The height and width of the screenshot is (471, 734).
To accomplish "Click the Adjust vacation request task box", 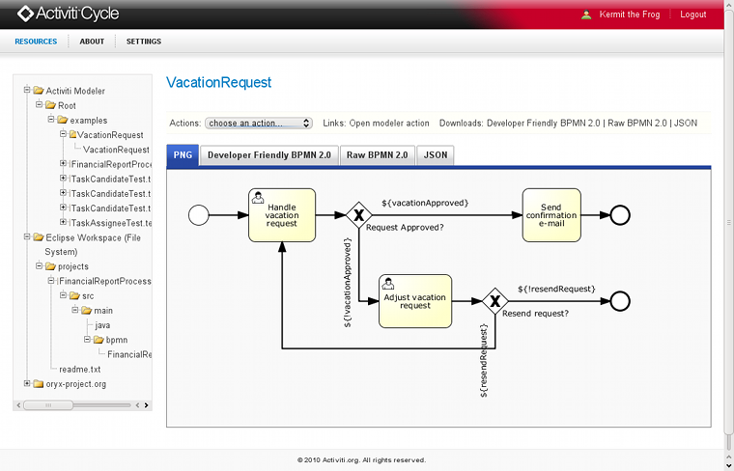I will (x=415, y=301).
